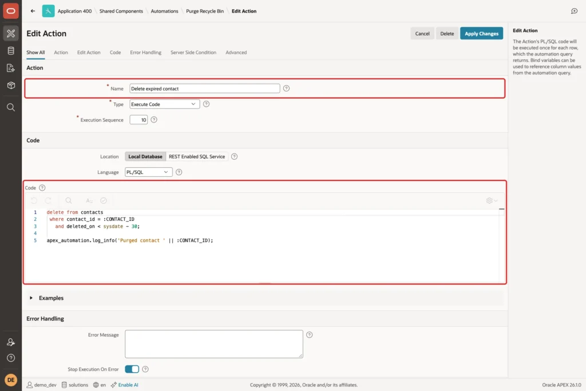Open the sidebar search magnifier
Image resolution: width=586 pixels, height=391 pixels.
(x=11, y=107)
